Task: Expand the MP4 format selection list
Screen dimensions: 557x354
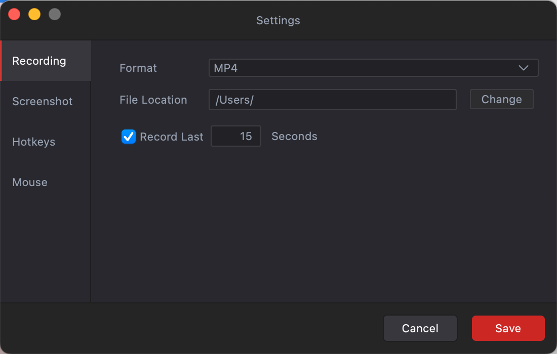Action: point(373,68)
